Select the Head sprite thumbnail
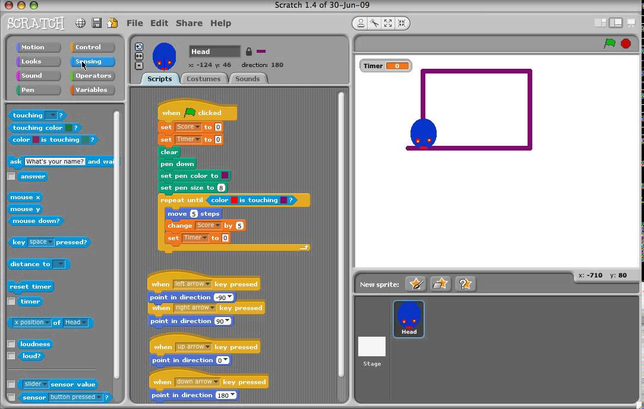 pos(409,319)
